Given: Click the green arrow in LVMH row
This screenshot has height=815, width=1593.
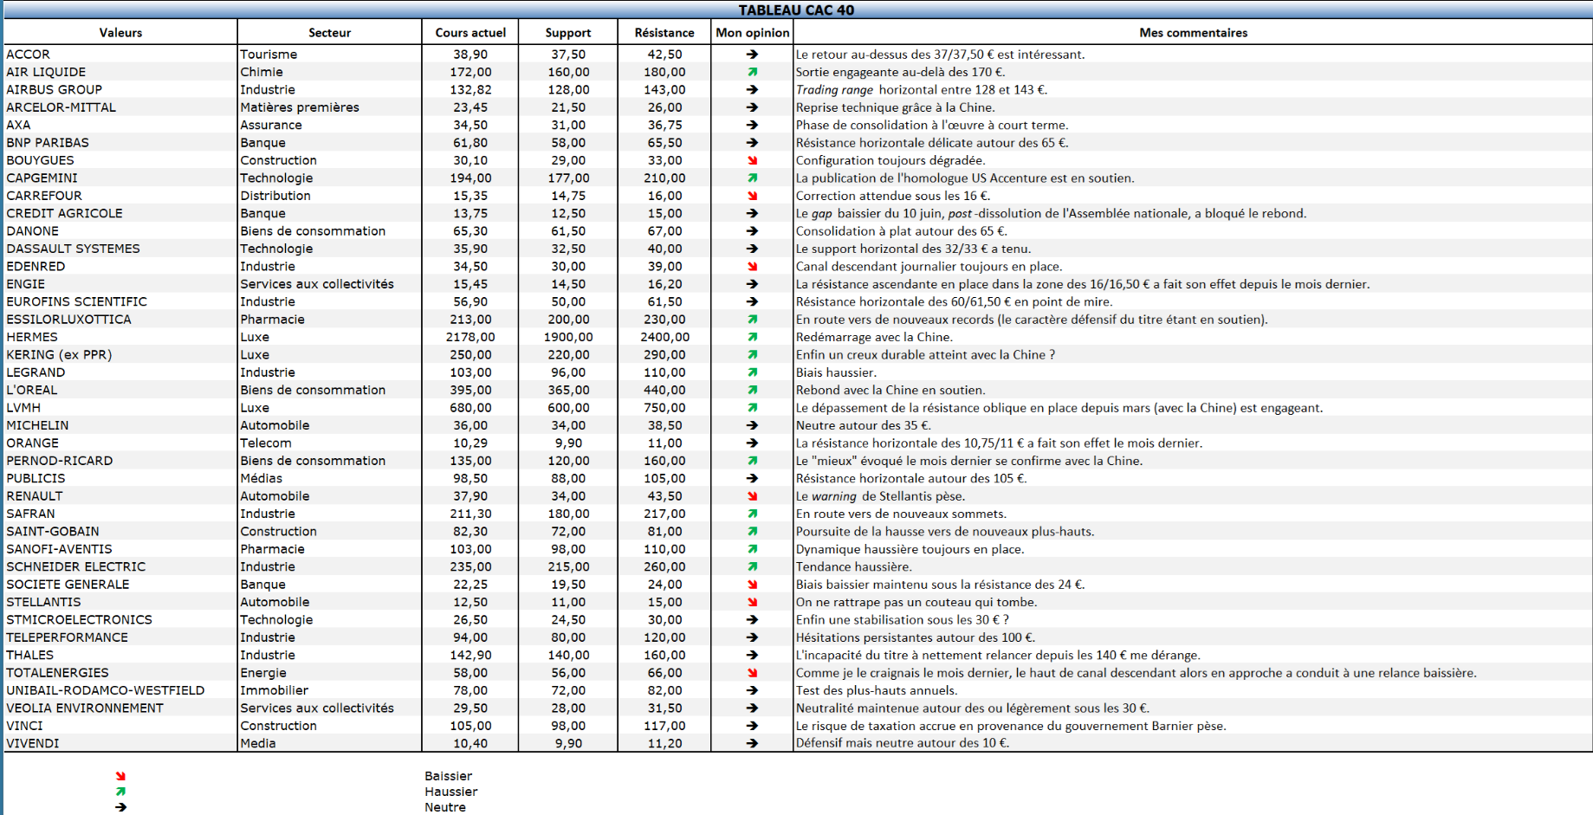Looking at the screenshot, I should click(752, 408).
